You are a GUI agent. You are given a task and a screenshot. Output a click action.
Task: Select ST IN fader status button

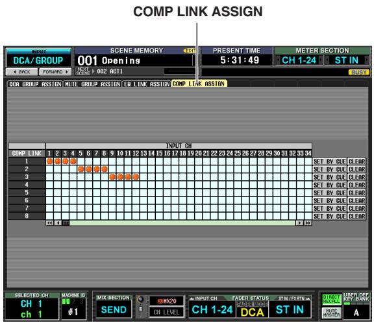(x=290, y=309)
